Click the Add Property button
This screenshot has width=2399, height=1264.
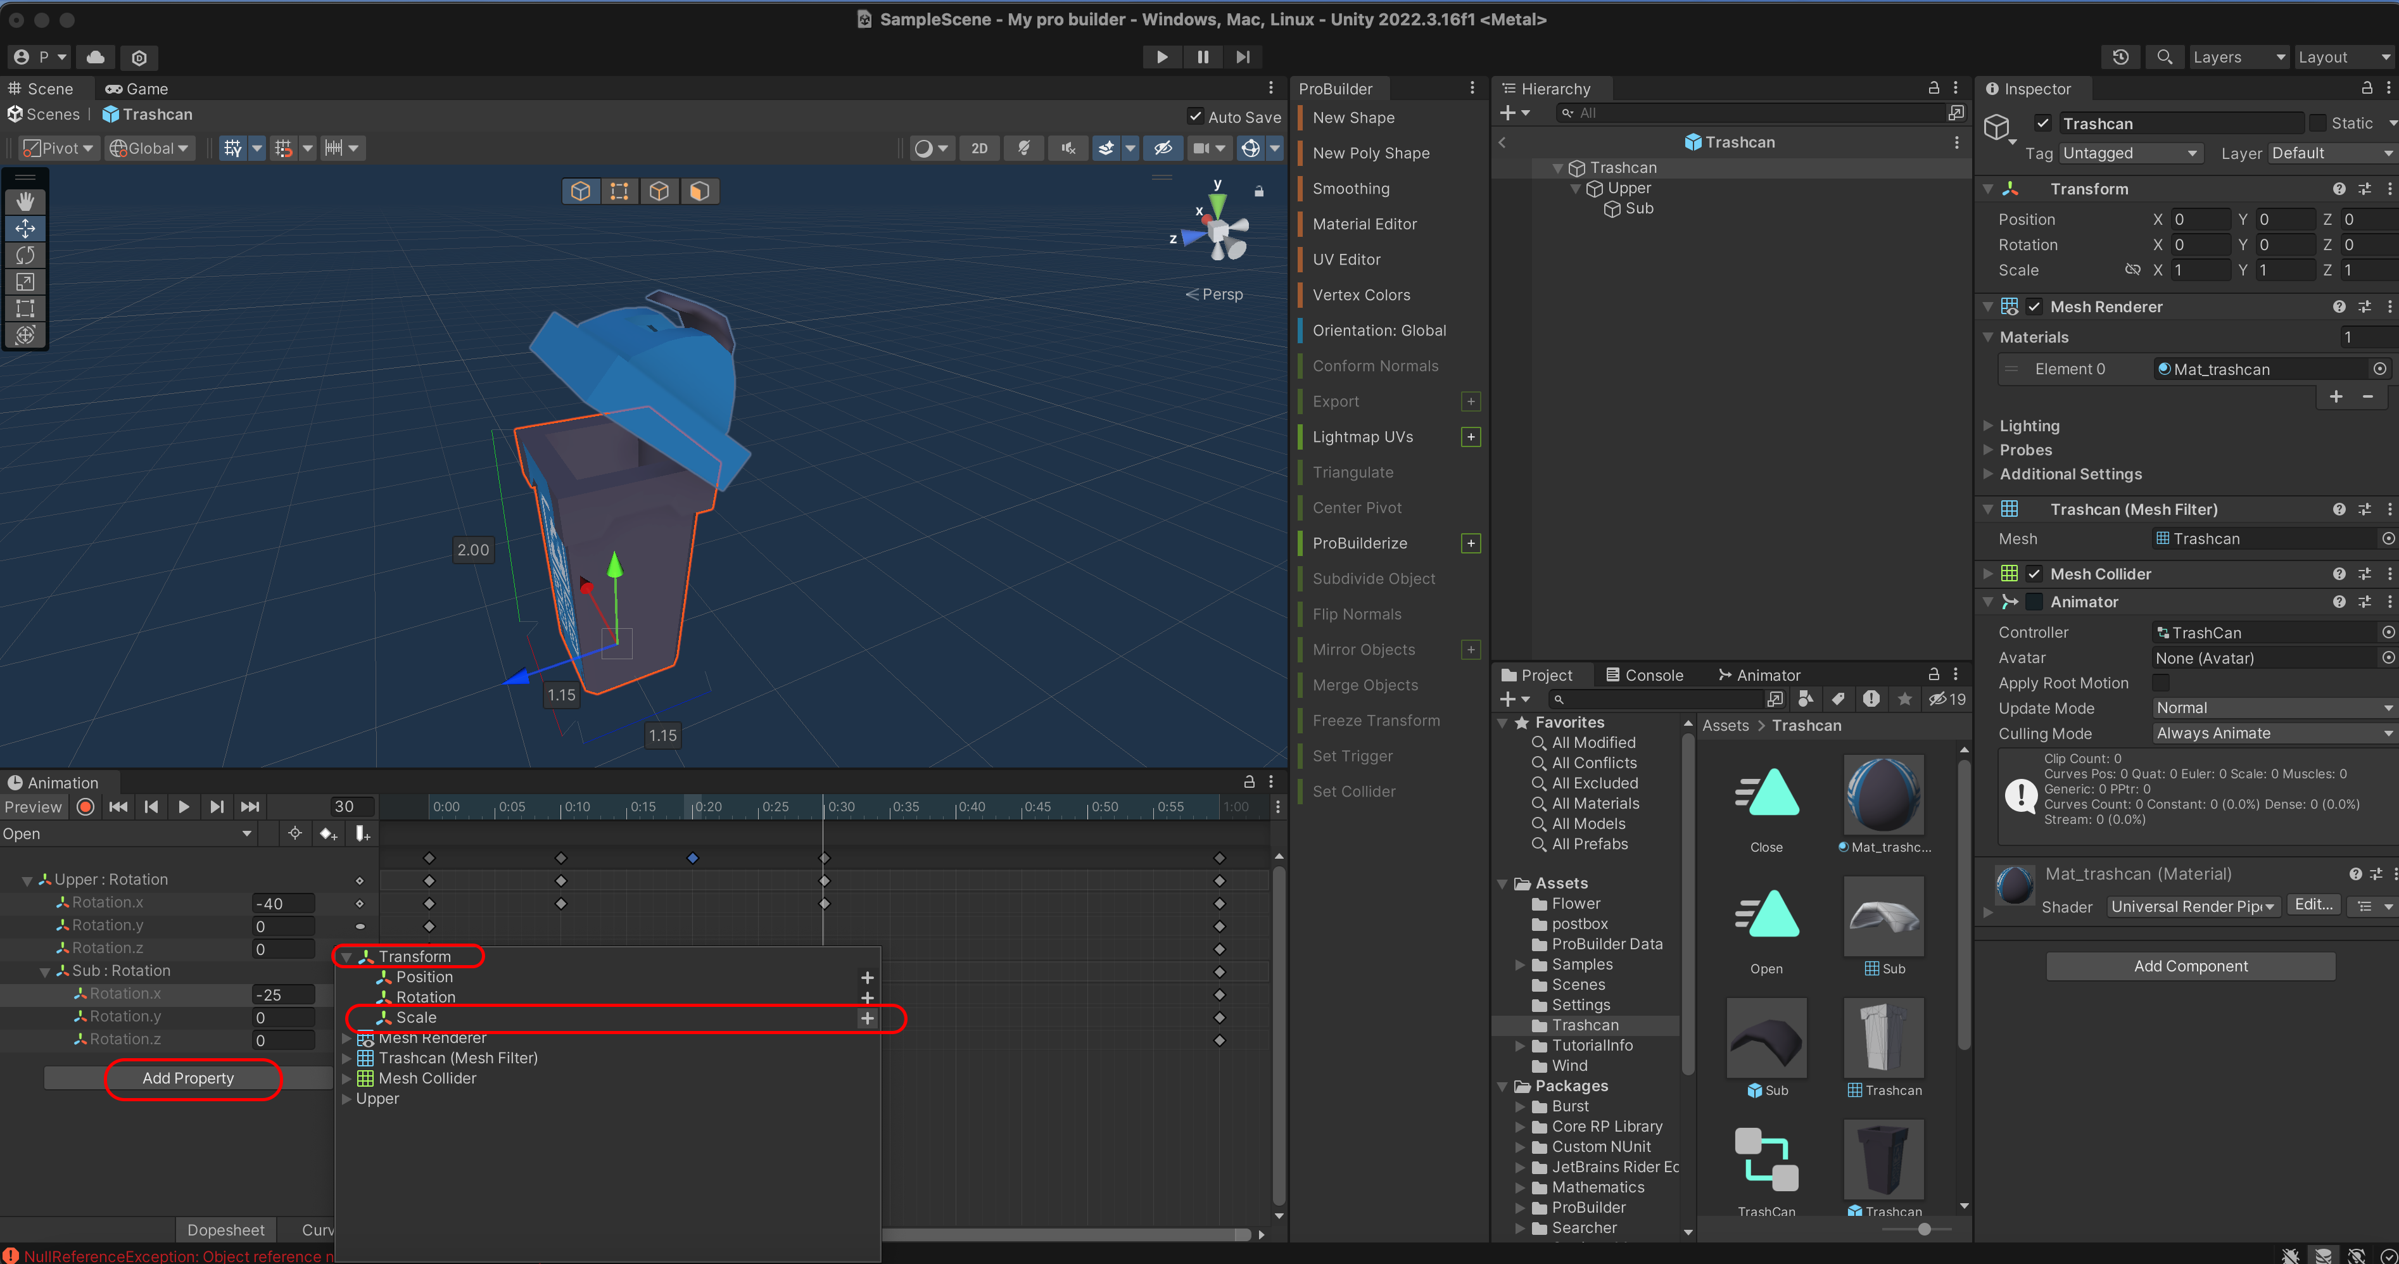[188, 1078]
